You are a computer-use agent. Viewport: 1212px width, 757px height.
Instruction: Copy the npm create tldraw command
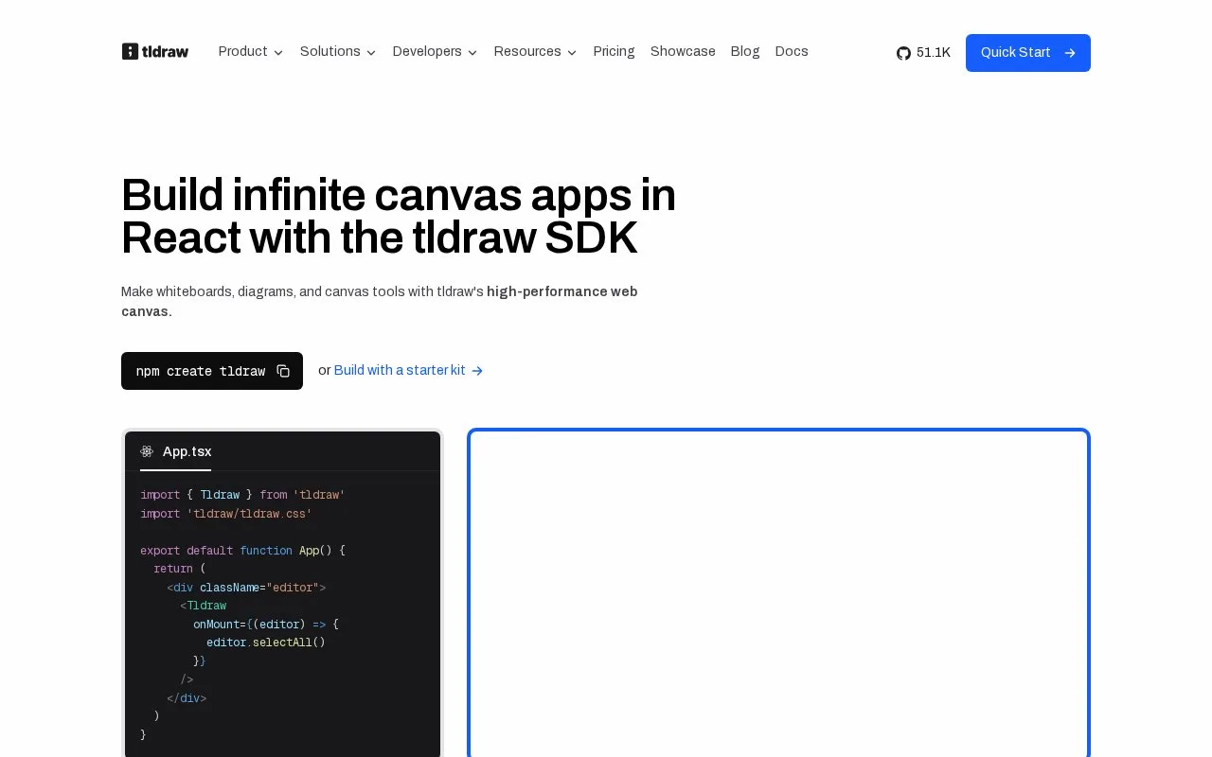(283, 371)
